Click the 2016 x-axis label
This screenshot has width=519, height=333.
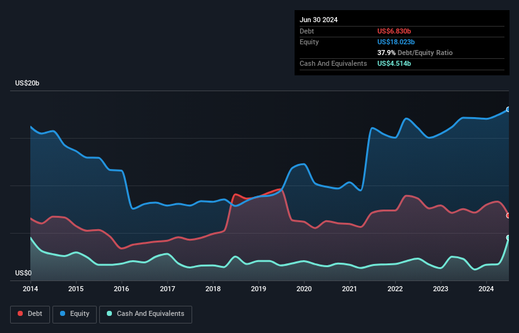121,289
